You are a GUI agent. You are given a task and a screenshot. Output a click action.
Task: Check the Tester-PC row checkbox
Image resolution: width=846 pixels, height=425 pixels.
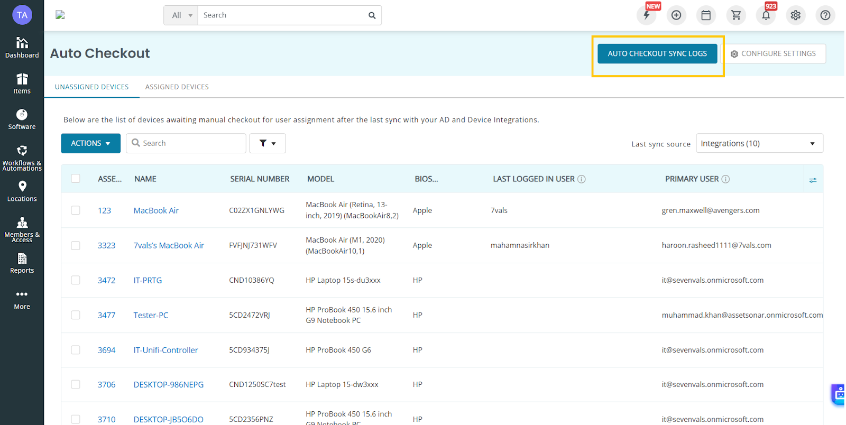(x=76, y=315)
